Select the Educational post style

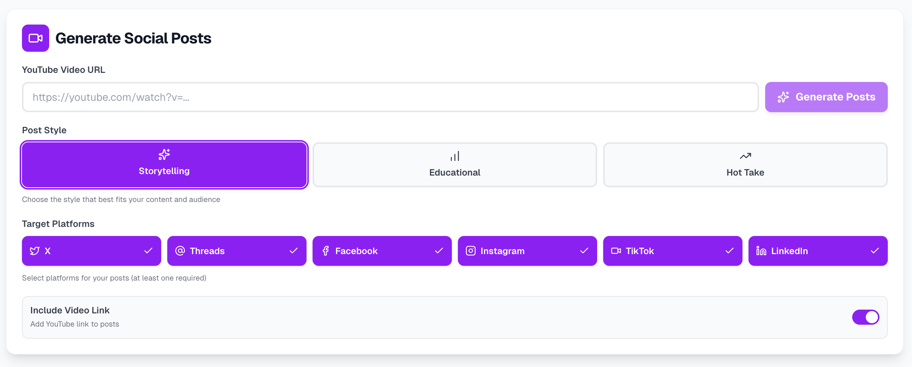click(x=455, y=165)
